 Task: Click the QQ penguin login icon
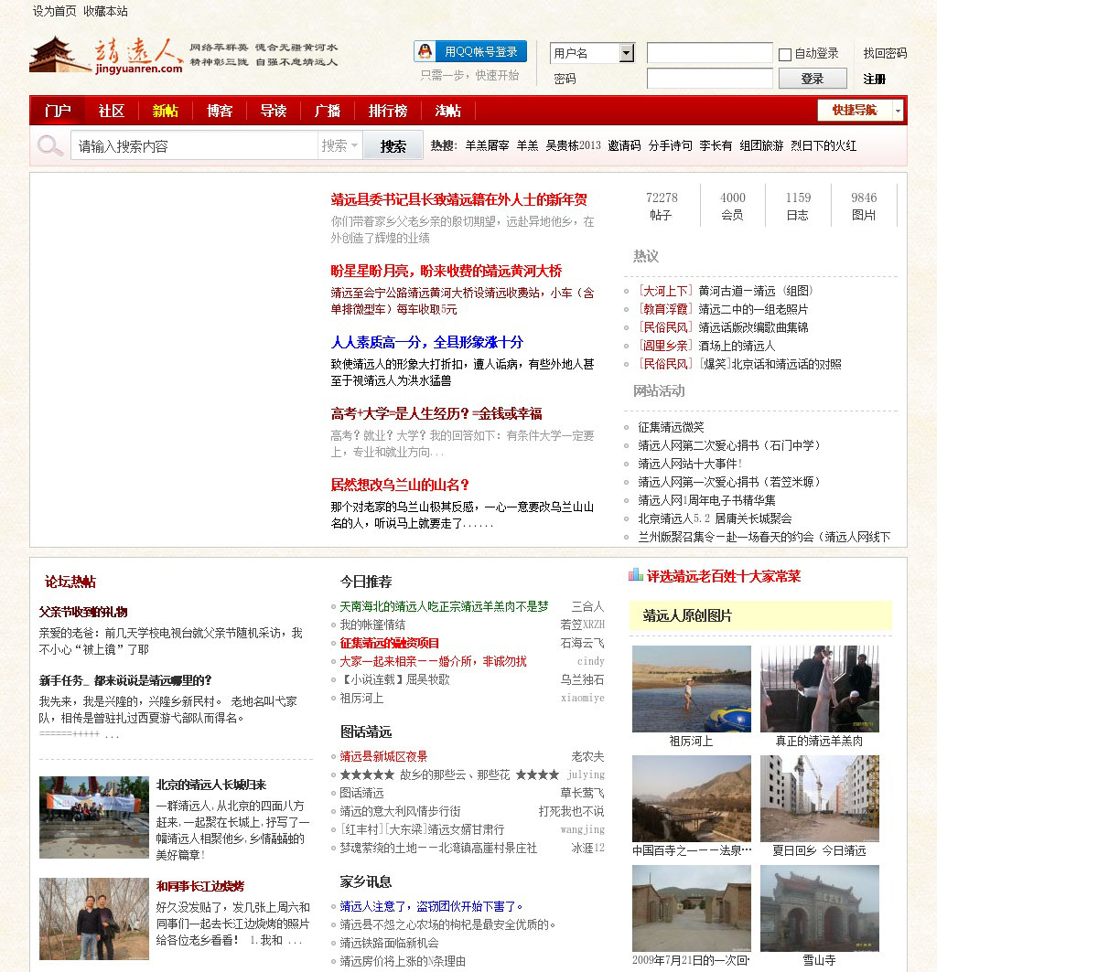coord(425,52)
